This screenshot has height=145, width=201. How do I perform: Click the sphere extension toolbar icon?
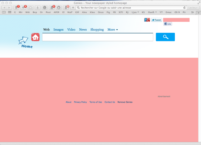click(45, 8)
